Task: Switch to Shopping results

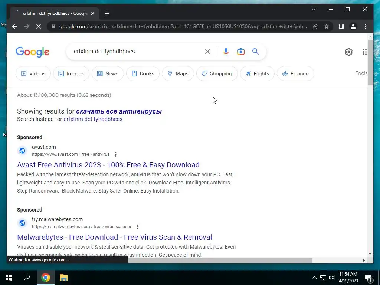Action: click(217, 73)
